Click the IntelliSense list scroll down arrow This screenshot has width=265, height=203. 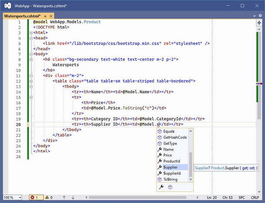coord(191,180)
